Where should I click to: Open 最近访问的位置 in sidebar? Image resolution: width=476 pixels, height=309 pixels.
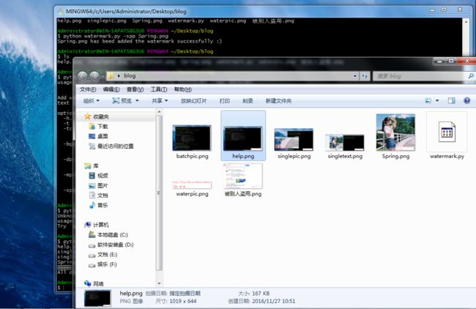pyautogui.click(x=116, y=146)
